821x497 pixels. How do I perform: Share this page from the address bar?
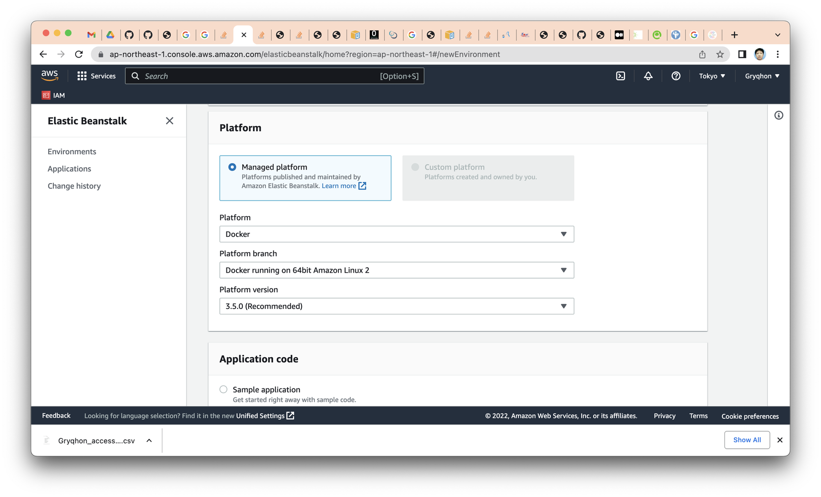[x=702, y=54]
